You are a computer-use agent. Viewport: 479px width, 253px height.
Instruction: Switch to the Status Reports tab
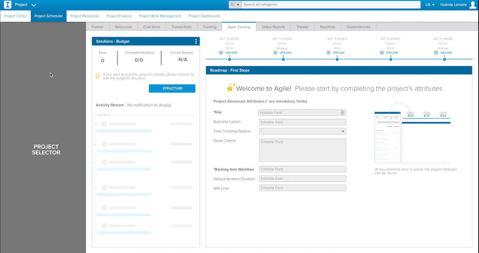[273, 27]
